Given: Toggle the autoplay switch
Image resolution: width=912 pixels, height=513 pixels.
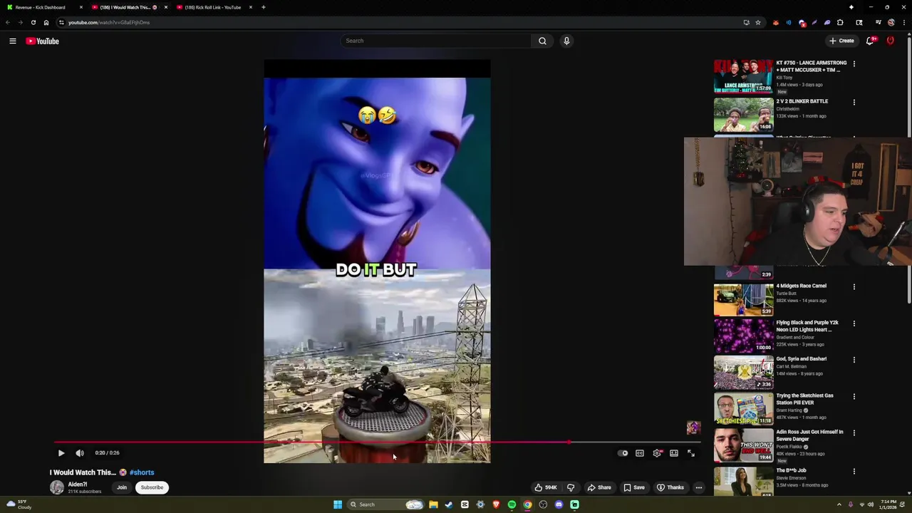Looking at the screenshot, I should click(623, 453).
